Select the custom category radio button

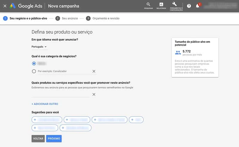tap(34, 71)
